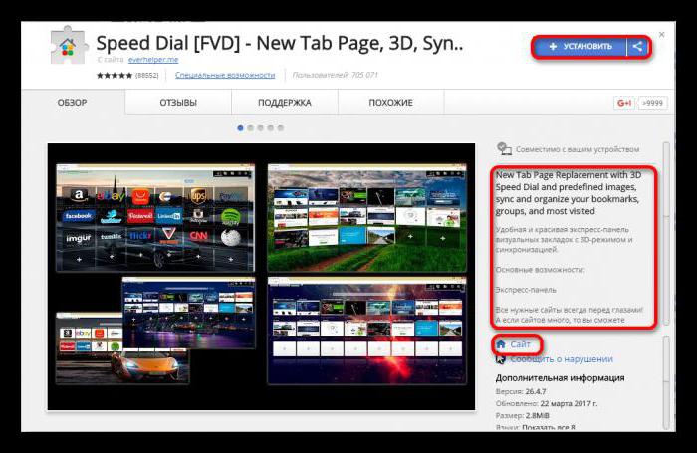Screen dimensions: 697x453
Task: Click the five-star rating
Action: [115, 75]
